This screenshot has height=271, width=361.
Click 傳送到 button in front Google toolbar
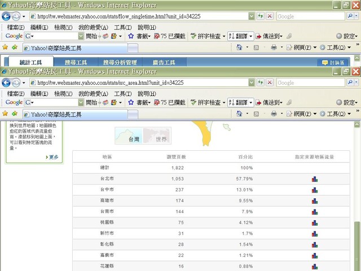269,103
